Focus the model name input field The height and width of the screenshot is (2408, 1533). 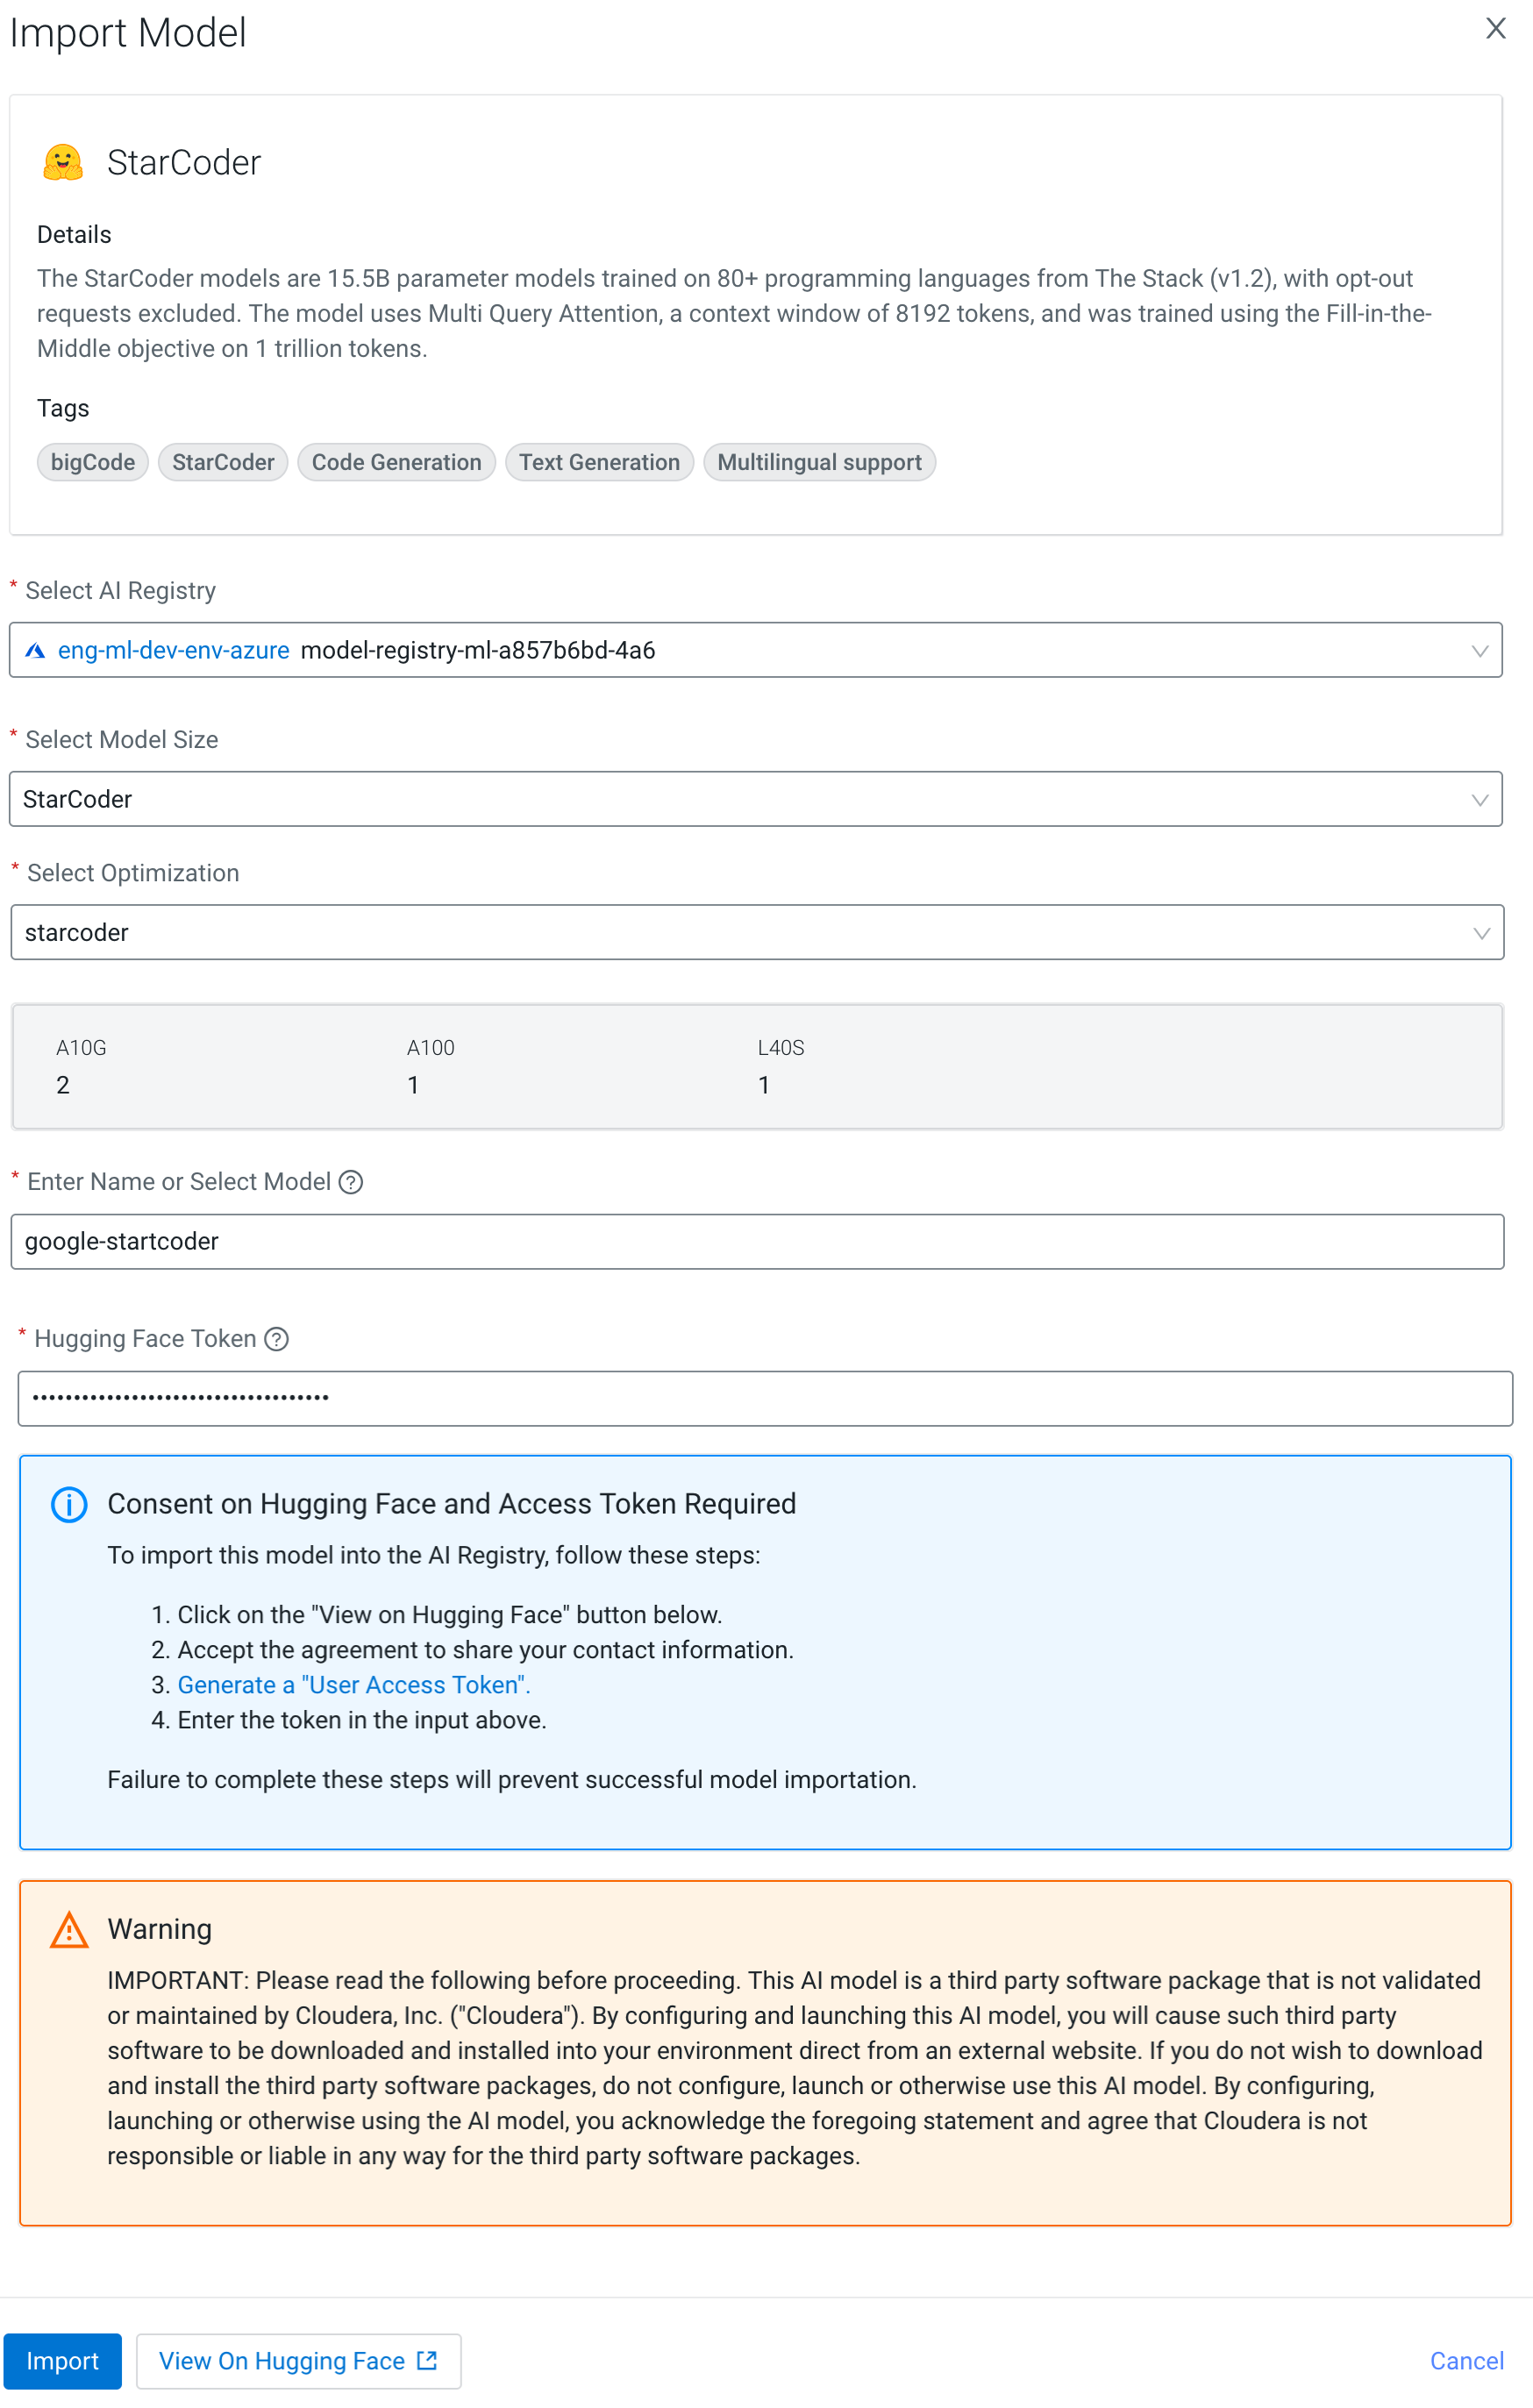(756, 1242)
